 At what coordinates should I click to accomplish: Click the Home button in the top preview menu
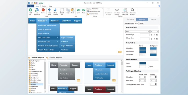(x=32, y=21)
